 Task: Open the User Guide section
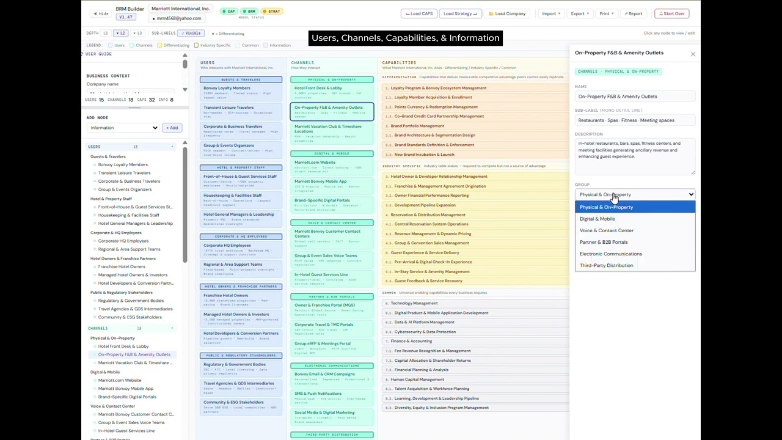[98, 54]
